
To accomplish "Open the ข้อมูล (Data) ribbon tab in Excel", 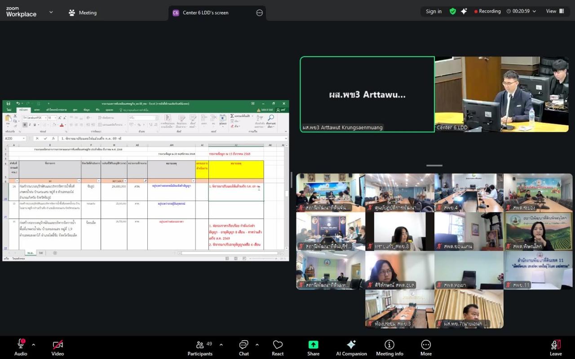I will 86,110.
